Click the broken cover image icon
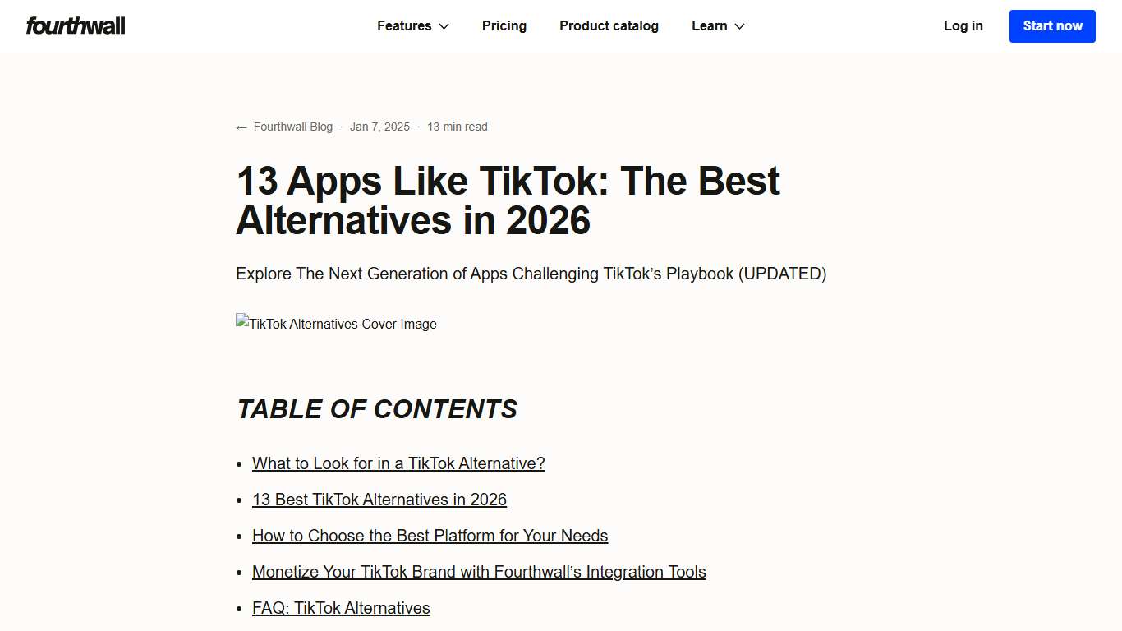This screenshot has height=631, width=1122. pos(242,323)
